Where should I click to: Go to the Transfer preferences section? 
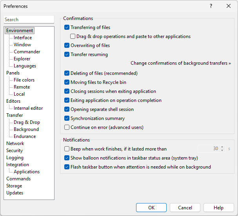coord(15,115)
